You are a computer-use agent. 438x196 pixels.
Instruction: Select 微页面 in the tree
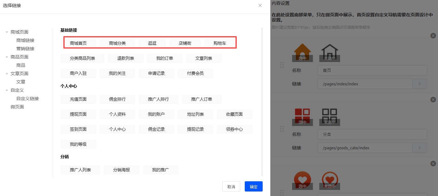(17, 107)
